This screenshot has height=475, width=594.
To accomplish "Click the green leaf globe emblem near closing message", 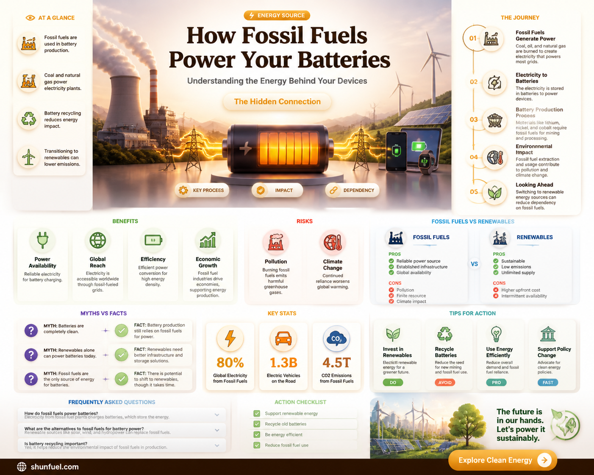I will click(x=566, y=424).
